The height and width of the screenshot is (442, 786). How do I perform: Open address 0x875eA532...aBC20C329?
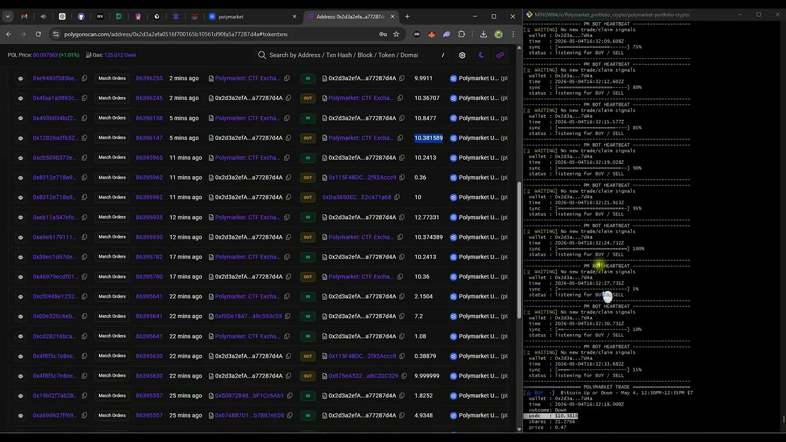click(364, 376)
